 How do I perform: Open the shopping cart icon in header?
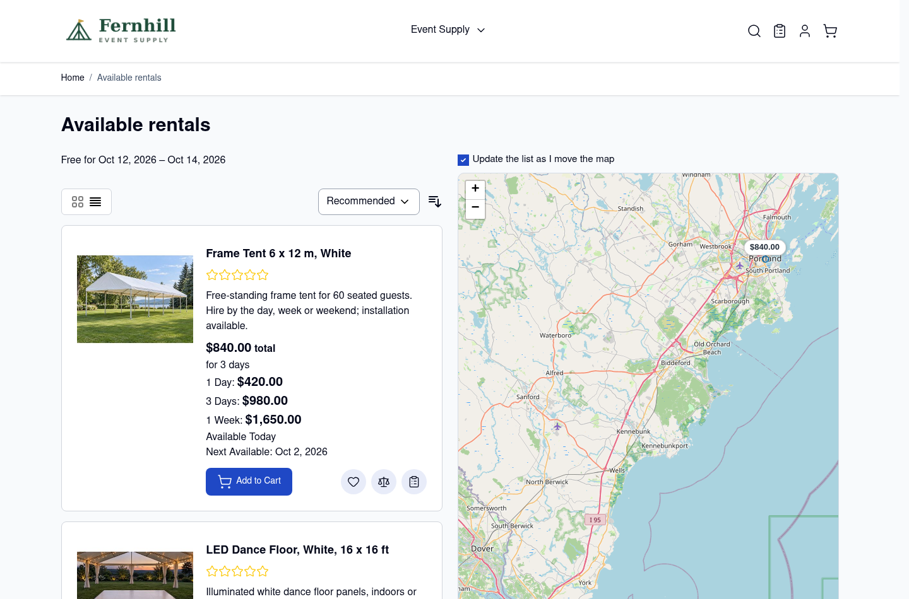[x=830, y=31]
